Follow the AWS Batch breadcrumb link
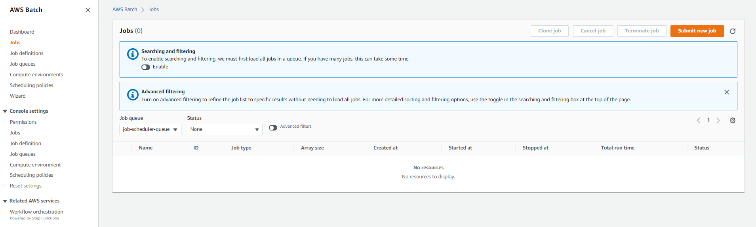Viewport: 756px width, 227px height. tap(125, 9)
